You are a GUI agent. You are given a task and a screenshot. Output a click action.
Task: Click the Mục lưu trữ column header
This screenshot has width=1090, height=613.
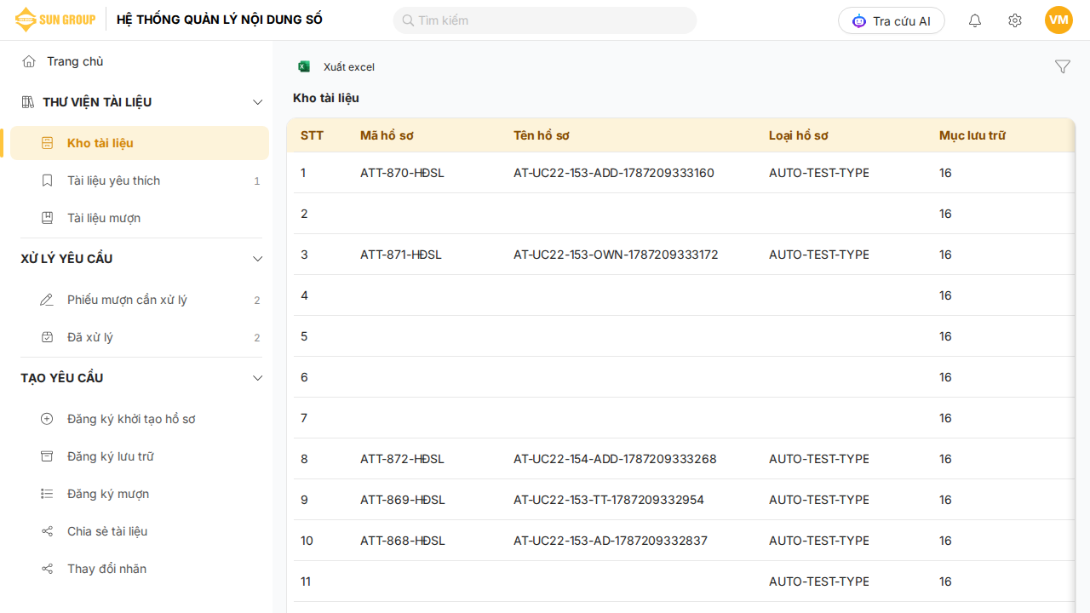point(972,135)
